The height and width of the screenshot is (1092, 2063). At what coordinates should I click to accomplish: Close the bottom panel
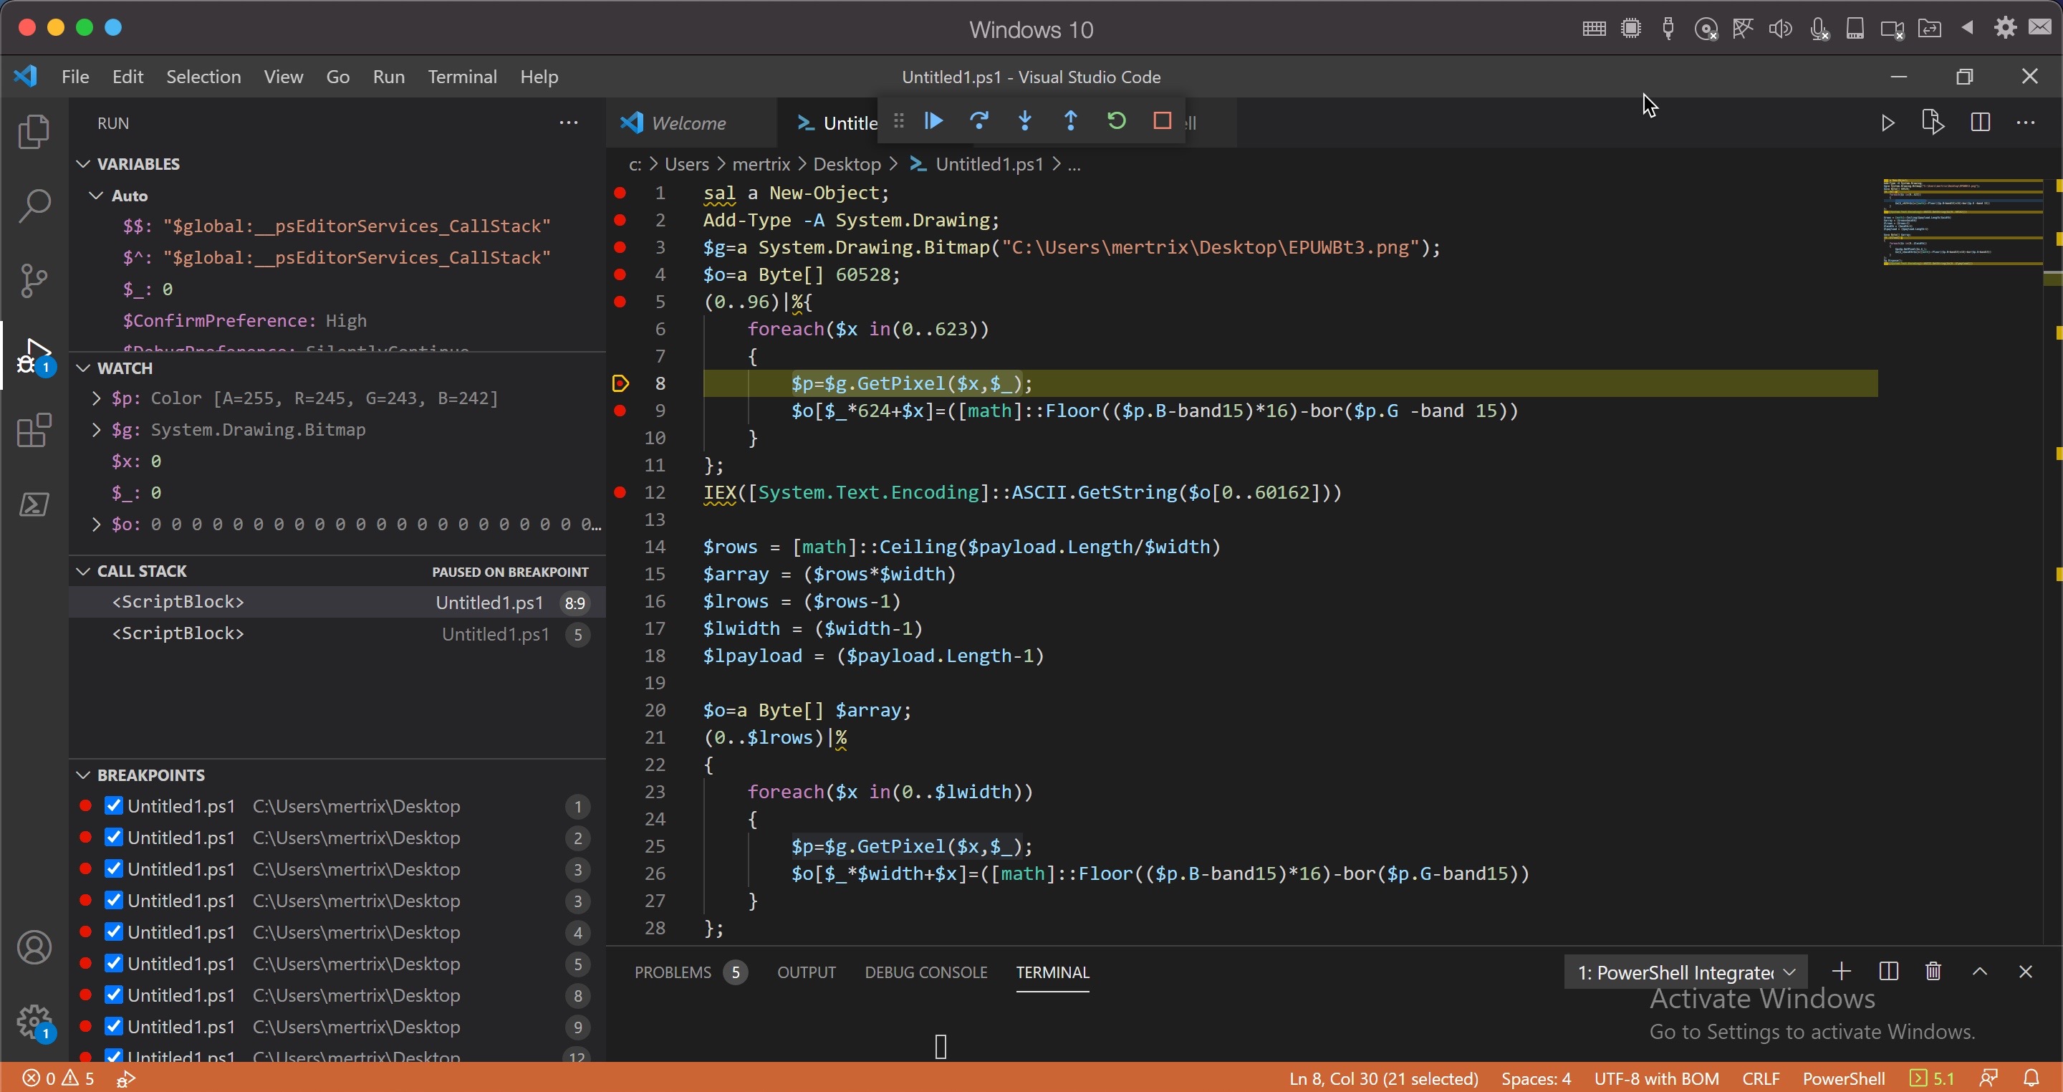click(x=2025, y=972)
